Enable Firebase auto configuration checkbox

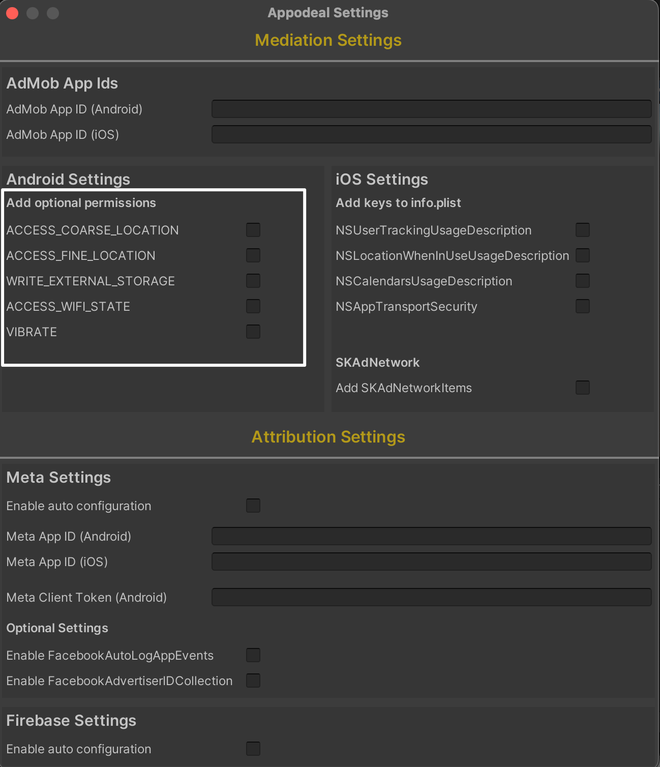click(253, 749)
